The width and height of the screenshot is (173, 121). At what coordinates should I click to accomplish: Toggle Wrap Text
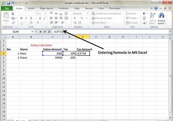[66, 14]
